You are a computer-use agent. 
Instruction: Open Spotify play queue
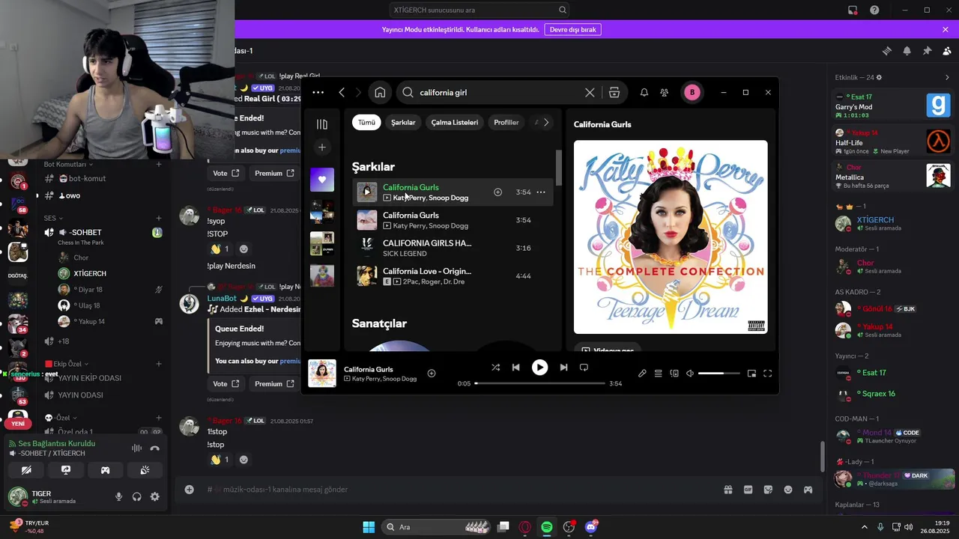(658, 374)
